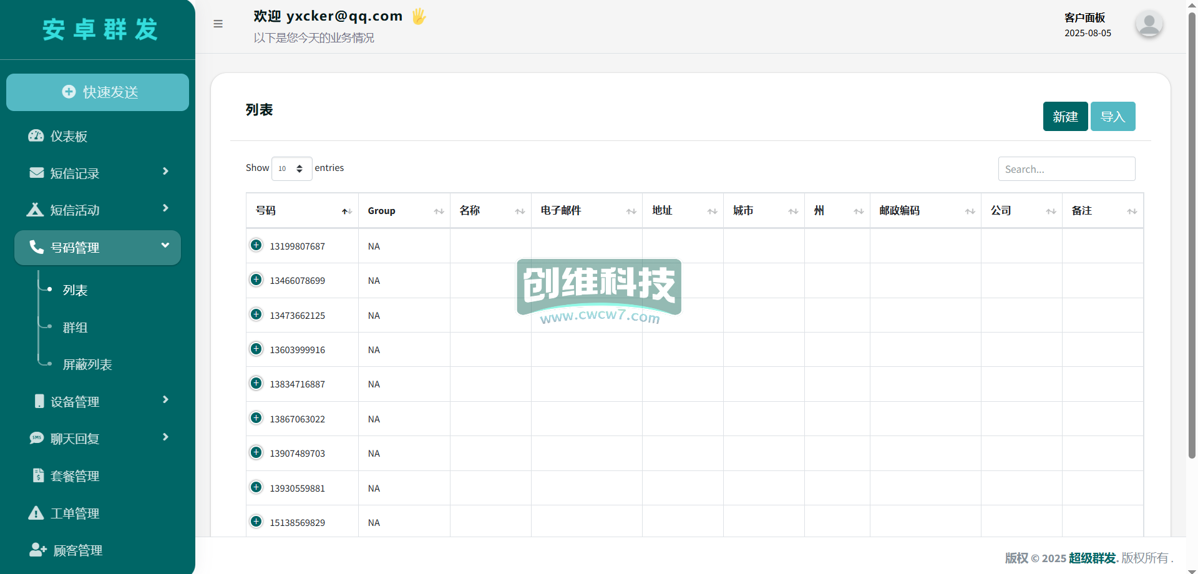Expand row details for 13907489703

tap(256, 452)
